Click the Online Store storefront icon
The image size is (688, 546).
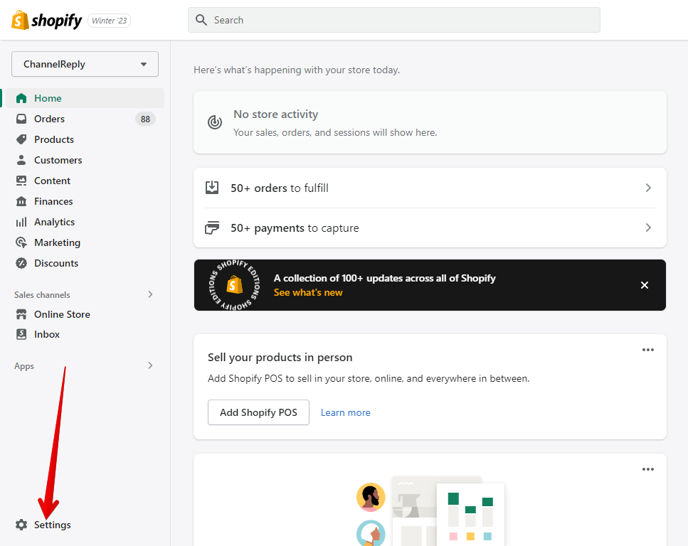tap(21, 314)
